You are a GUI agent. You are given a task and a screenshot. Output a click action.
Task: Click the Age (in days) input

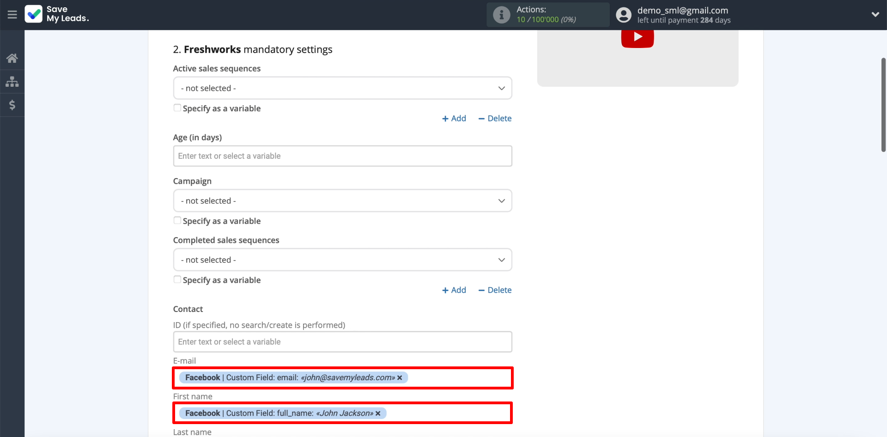[x=343, y=156]
